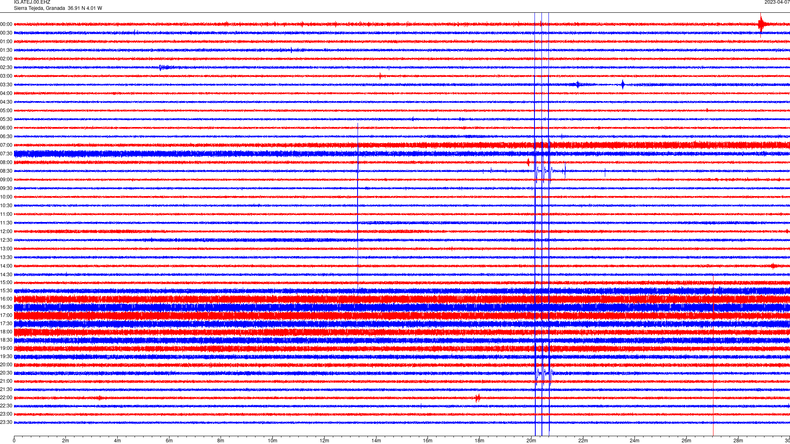This screenshot has height=444, width=790.
Task: Select the 09:30 time row label
Action: tap(6, 188)
